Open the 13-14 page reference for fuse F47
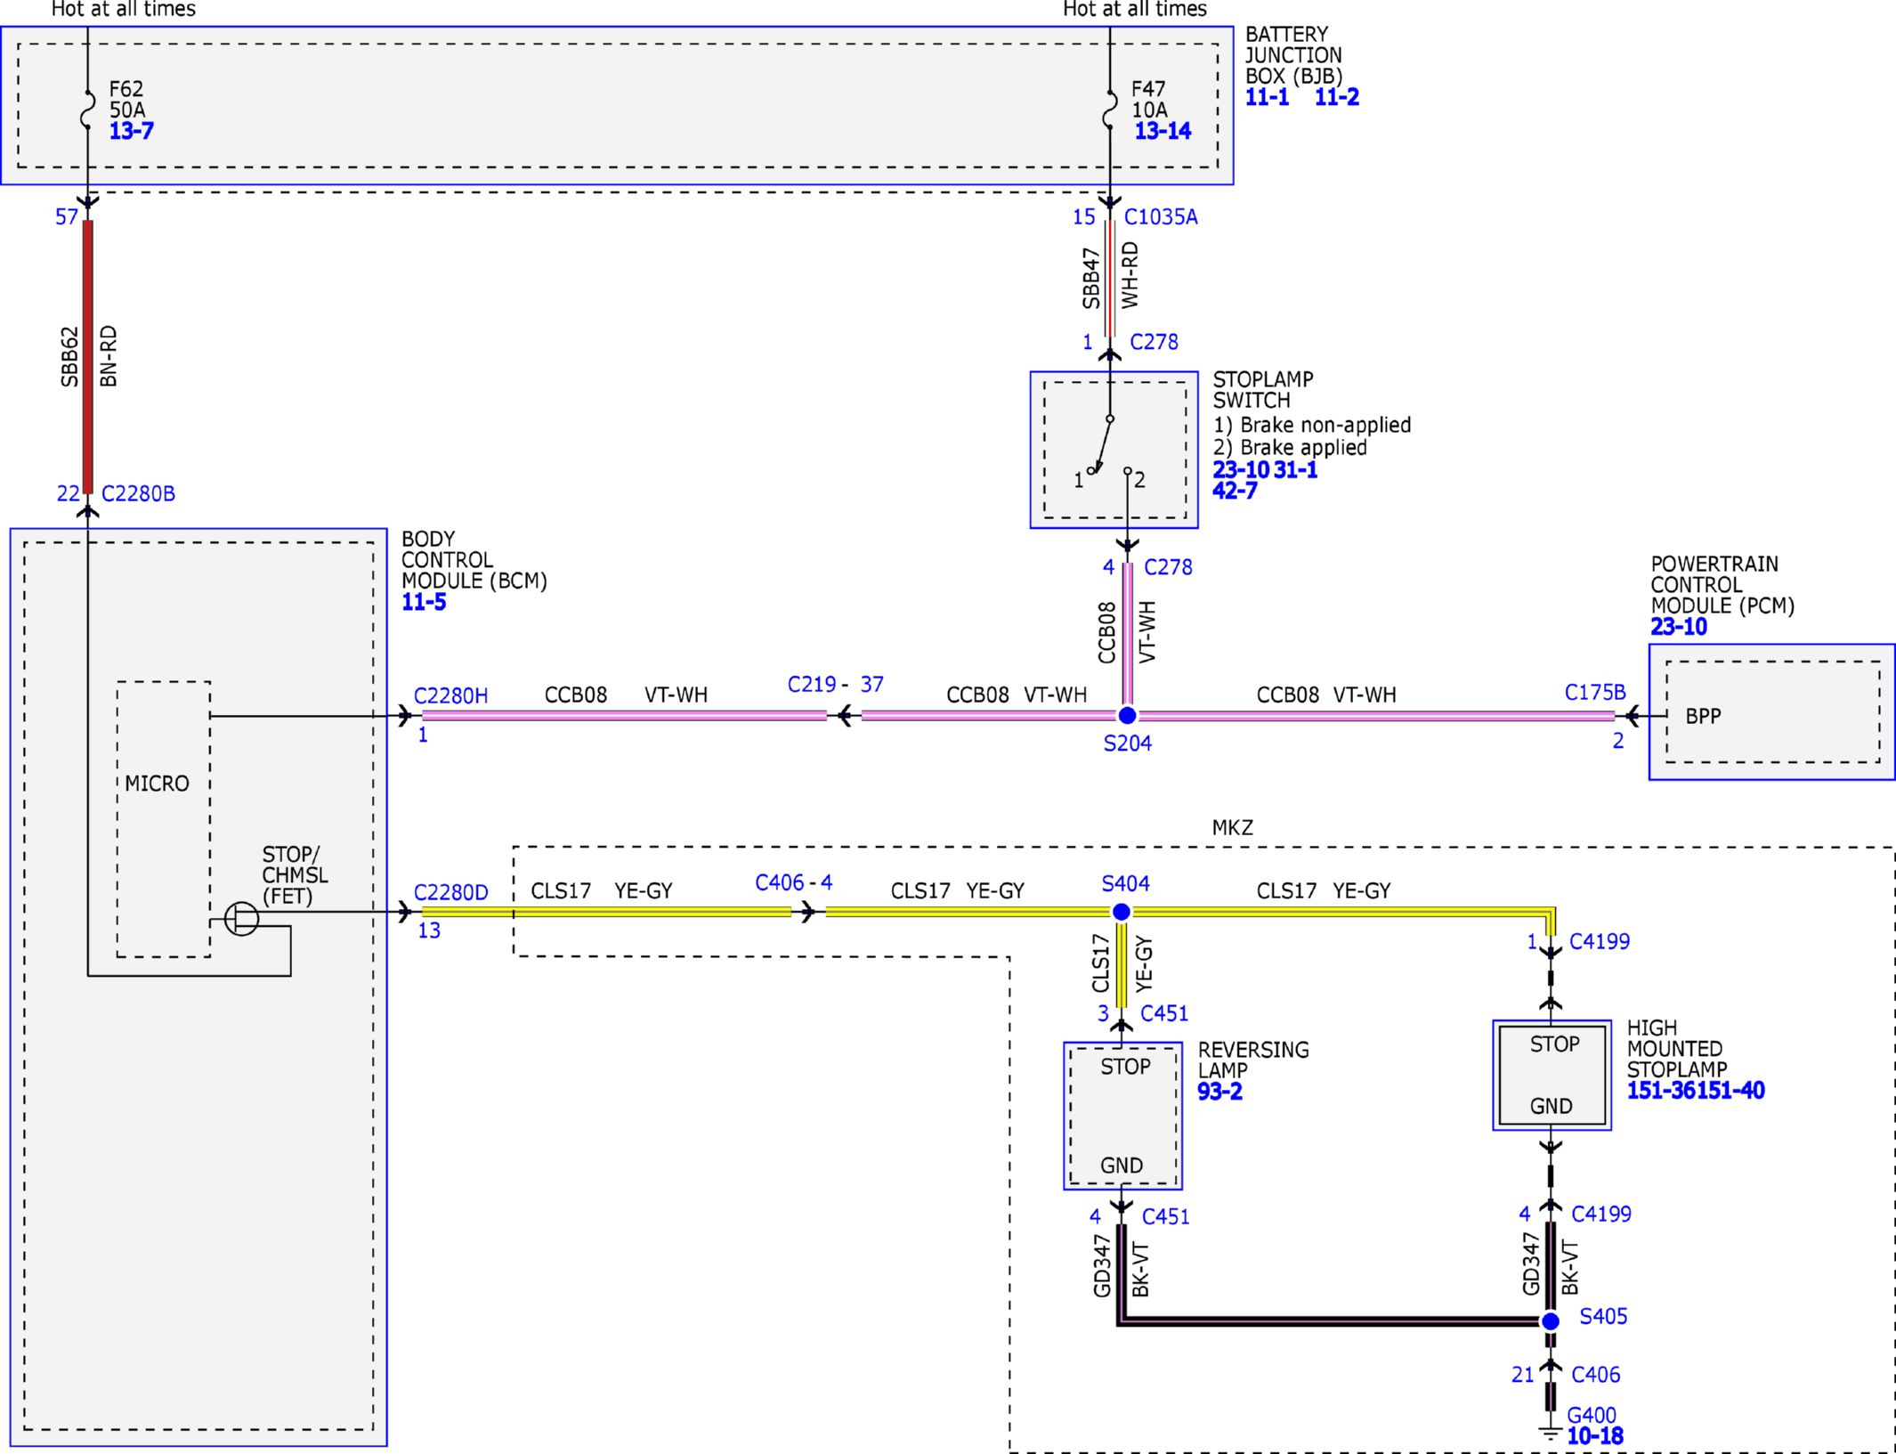The height and width of the screenshot is (1454, 1896). click(x=1163, y=131)
